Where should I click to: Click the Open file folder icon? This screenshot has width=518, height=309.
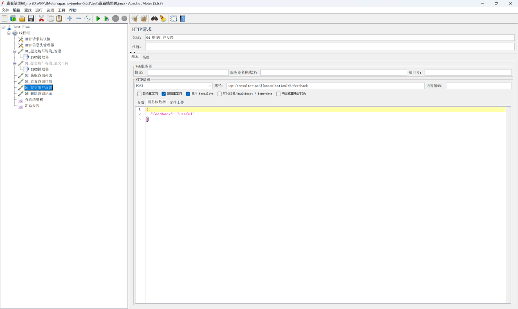pyautogui.click(x=22, y=18)
